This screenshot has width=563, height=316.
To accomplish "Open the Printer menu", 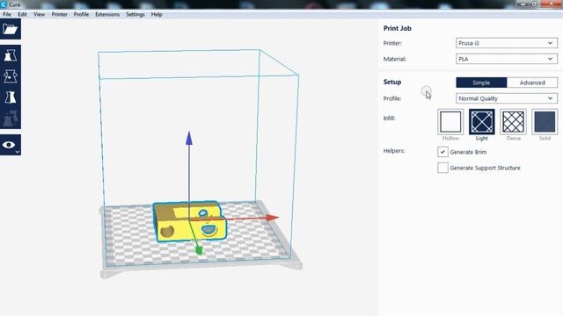I will tap(59, 14).
